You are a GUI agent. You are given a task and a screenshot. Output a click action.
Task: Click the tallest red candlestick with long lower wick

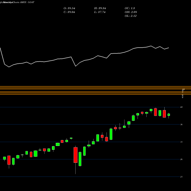click(76, 155)
